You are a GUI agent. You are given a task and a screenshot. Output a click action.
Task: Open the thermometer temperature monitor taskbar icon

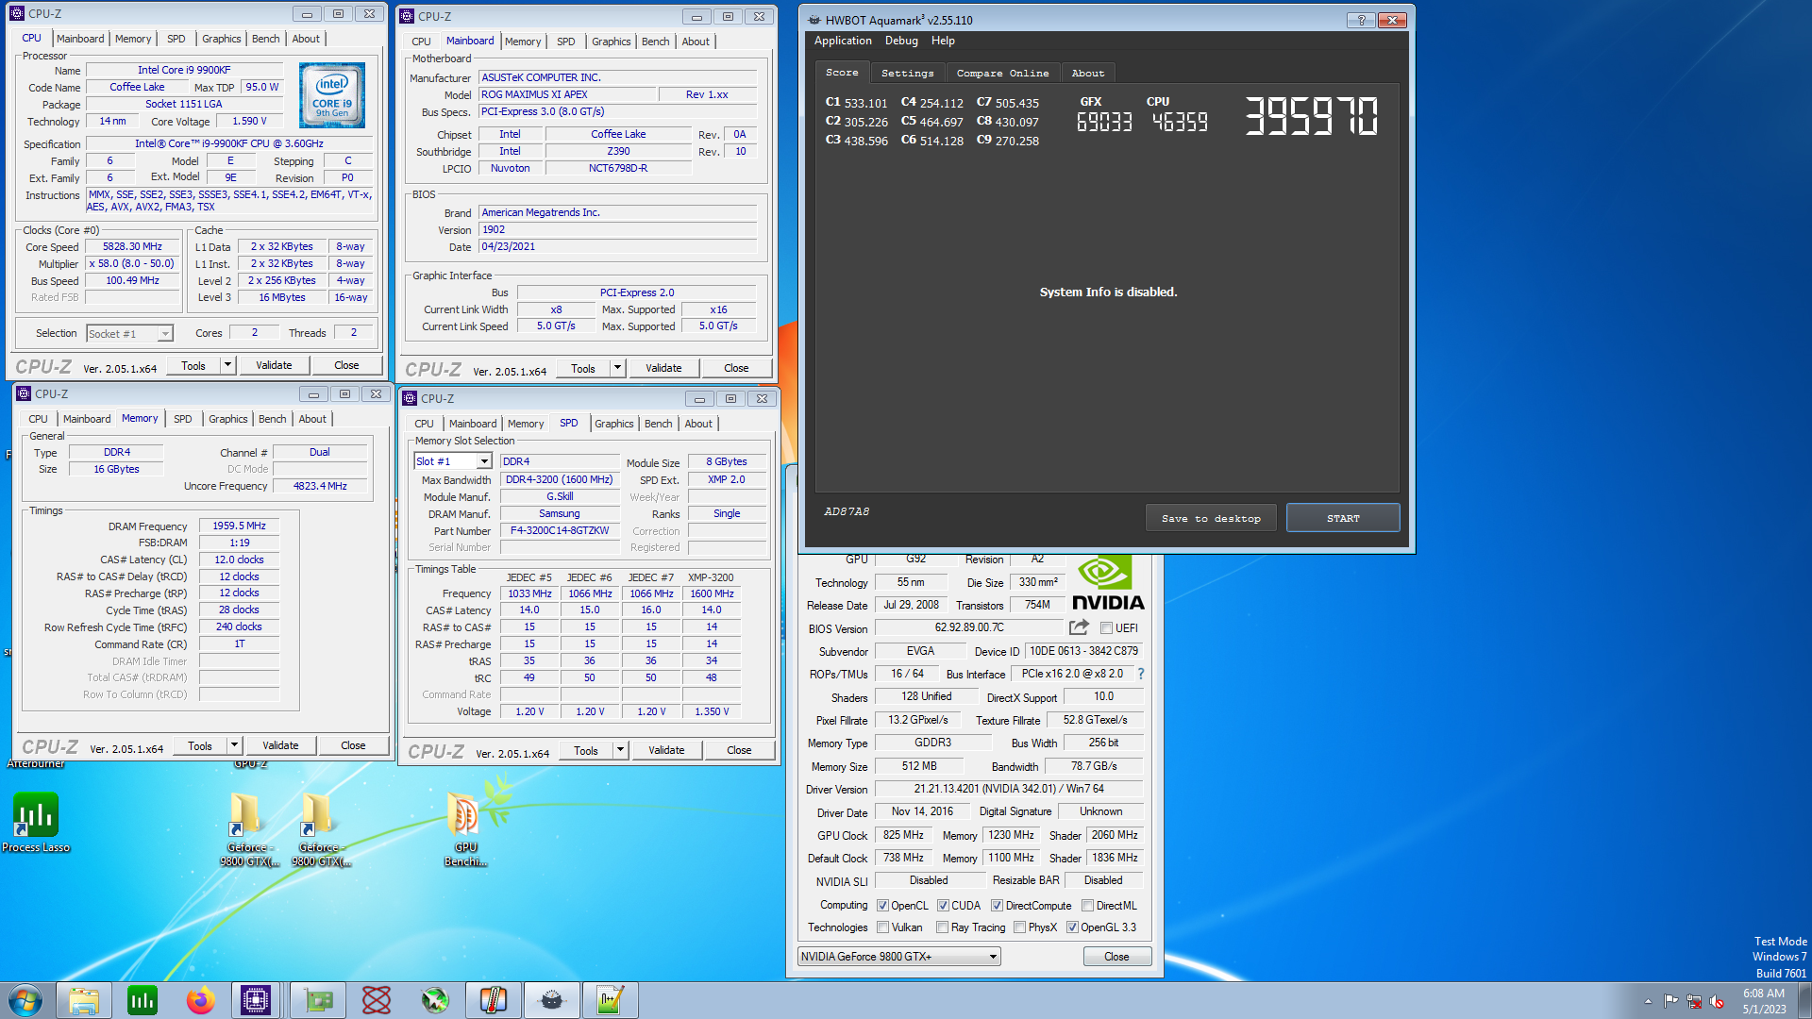(494, 1000)
